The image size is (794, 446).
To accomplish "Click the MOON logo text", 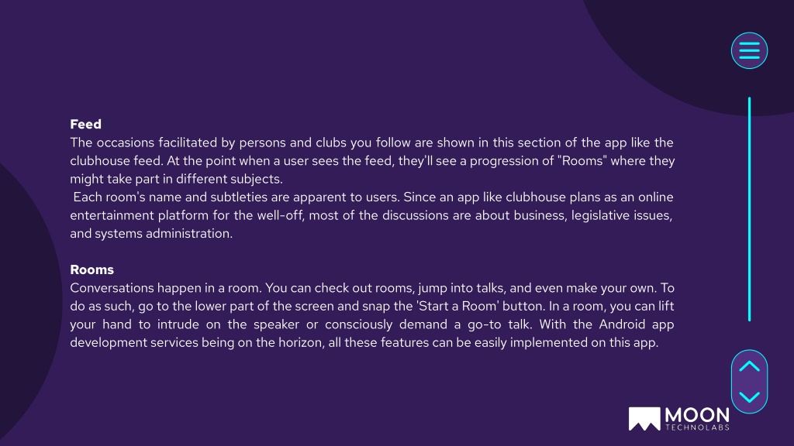I will click(x=697, y=416).
